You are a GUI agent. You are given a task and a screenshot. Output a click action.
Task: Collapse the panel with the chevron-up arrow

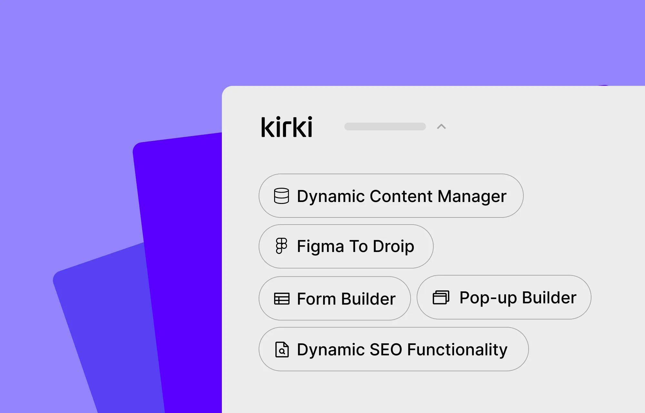pyautogui.click(x=442, y=126)
